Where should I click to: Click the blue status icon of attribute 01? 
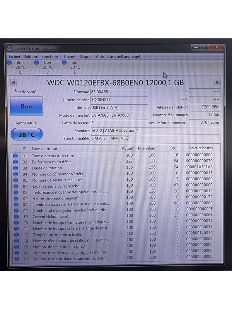(x=15, y=156)
